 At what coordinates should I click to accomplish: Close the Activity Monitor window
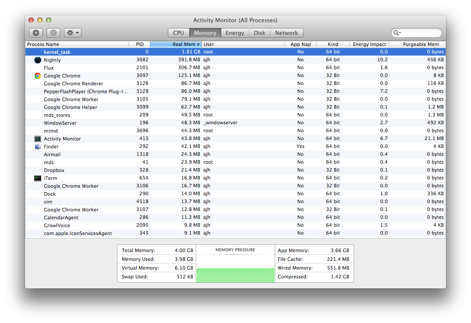click(31, 20)
